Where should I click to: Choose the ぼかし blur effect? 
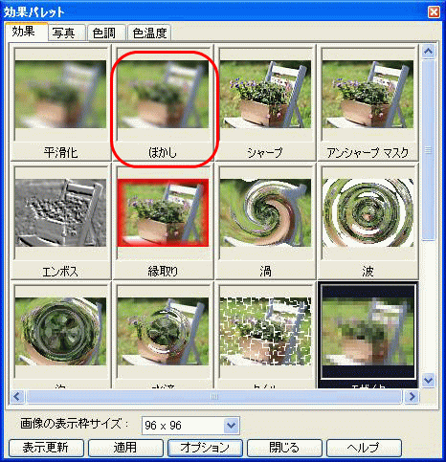pos(163,102)
